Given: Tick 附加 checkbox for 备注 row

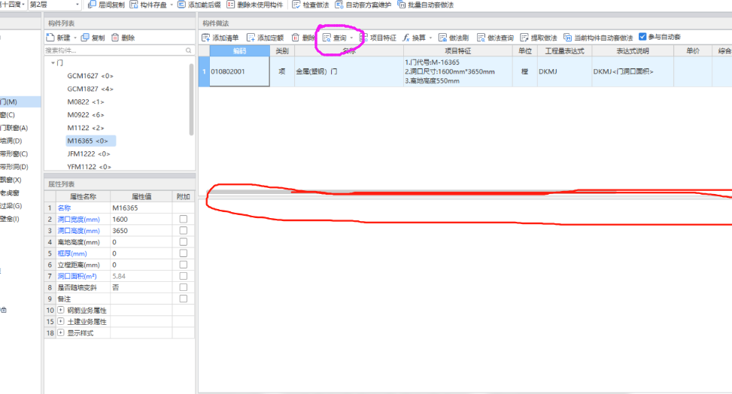Looking at the screenshot, I should (x=184, y=299).
